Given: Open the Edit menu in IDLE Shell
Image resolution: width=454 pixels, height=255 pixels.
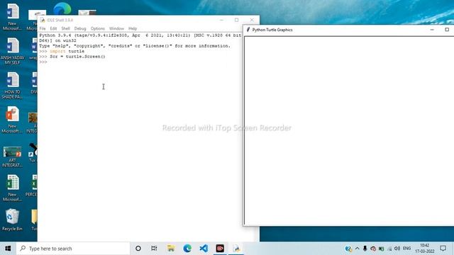Looking at the screenshot, I should pos(53,28).
